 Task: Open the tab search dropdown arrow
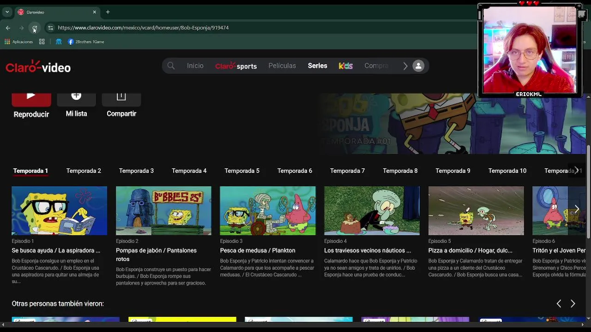click(x=7, y=12)
